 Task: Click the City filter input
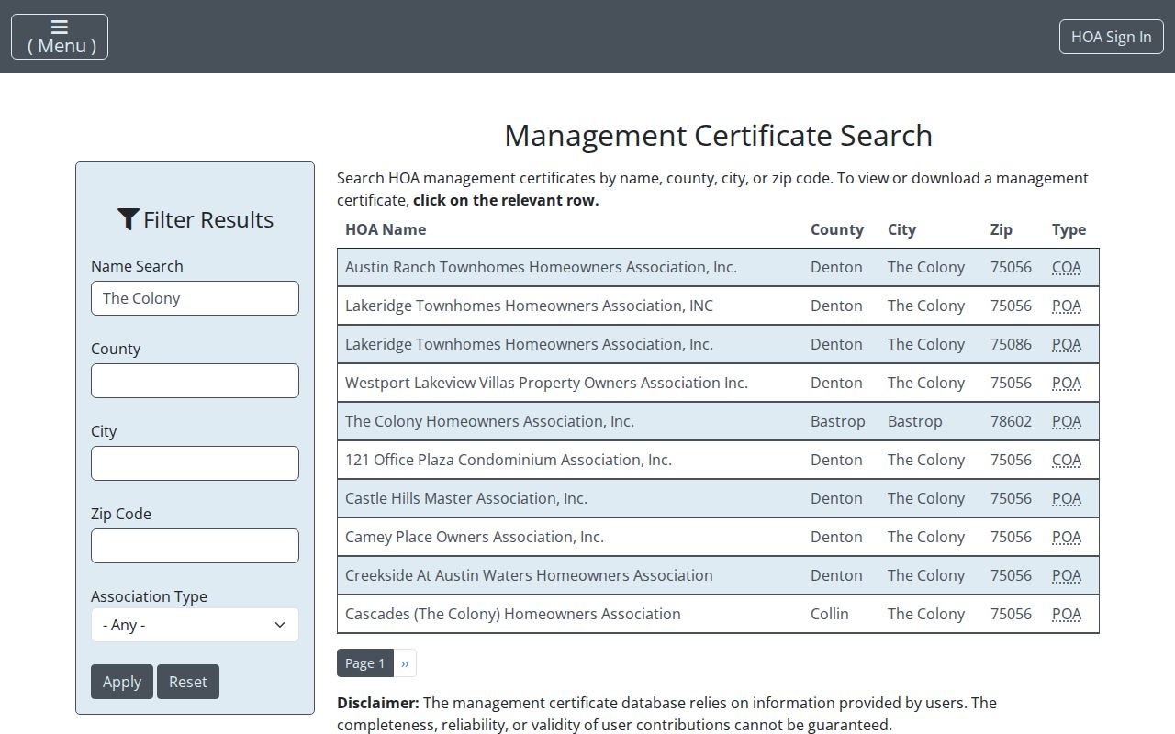(x=195, y=463)
